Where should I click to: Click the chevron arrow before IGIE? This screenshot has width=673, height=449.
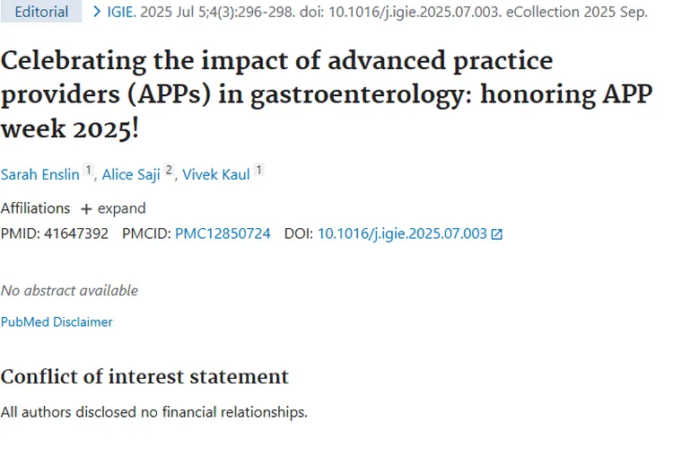97,13
